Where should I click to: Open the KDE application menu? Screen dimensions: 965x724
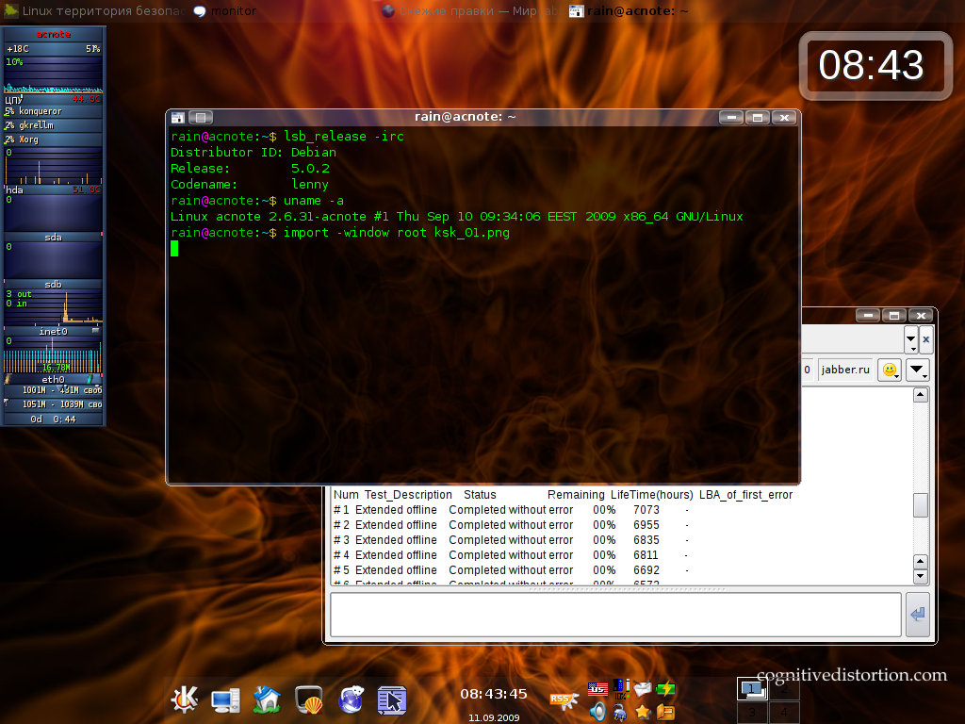[184, 699]
